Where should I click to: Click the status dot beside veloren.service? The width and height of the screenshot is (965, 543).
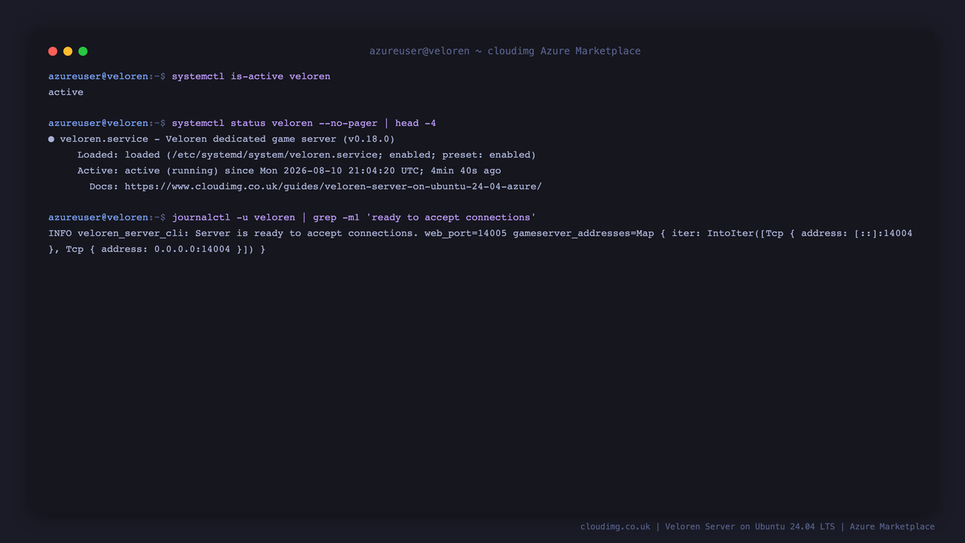point(51,139)
